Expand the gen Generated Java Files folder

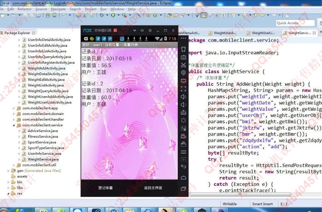[x=9, y=171]
